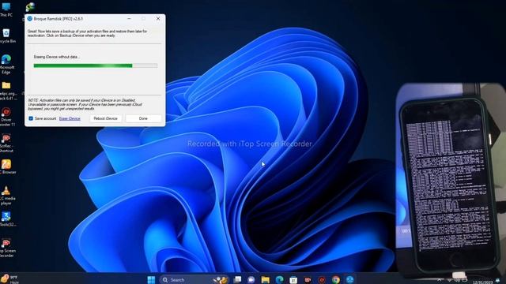Image resolution: width=506 pixels, height=284 pixels.
Task: Open the weather widget on the taskbar
Action: 9,278
